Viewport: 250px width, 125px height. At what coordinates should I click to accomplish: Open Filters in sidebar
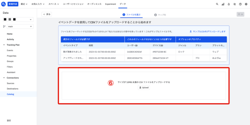coord(10,67)
